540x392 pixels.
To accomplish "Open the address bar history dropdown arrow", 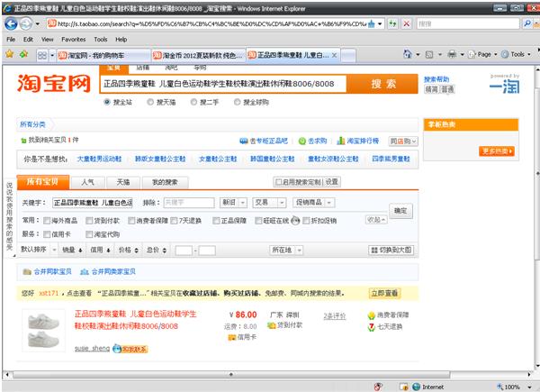I will click(x=380, y=23).
